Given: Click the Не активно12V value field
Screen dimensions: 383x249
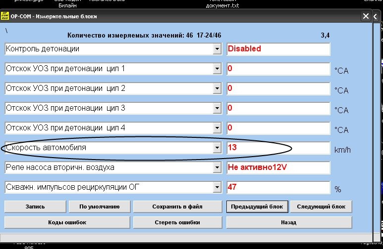Looking at the screenshot, I should [x=278, y=167].
